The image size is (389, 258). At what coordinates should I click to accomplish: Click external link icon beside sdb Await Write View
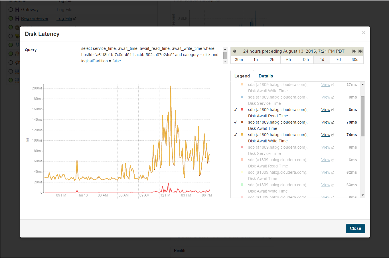[x=333, y=135]
